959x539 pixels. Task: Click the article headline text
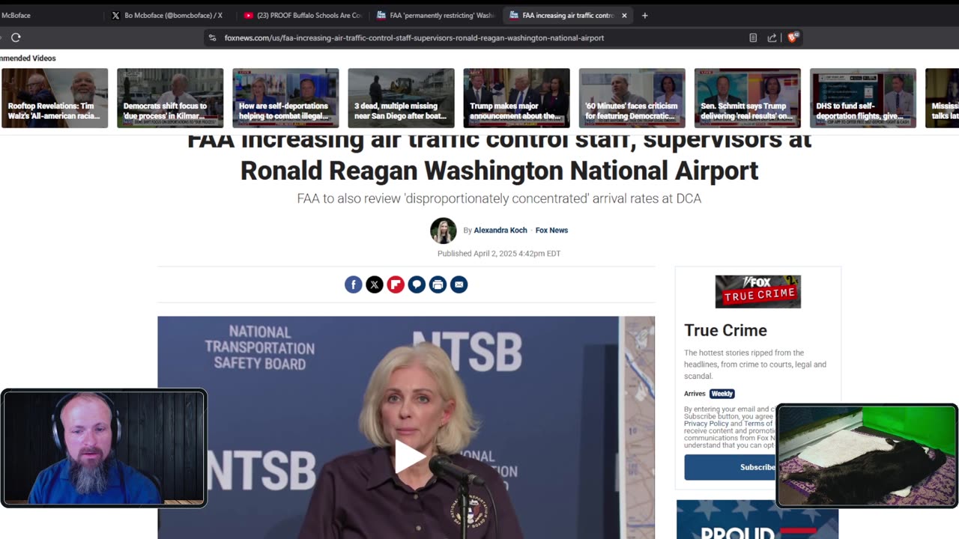[x=499, y=155]
